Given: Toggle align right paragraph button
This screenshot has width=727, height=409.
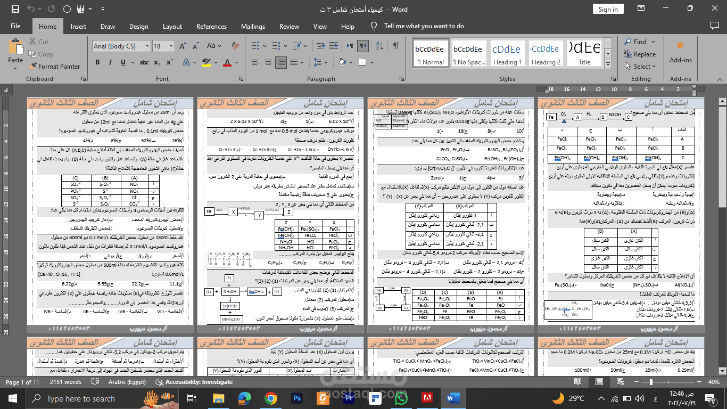Looking at the screenshot, I should [x=281, y=62].
